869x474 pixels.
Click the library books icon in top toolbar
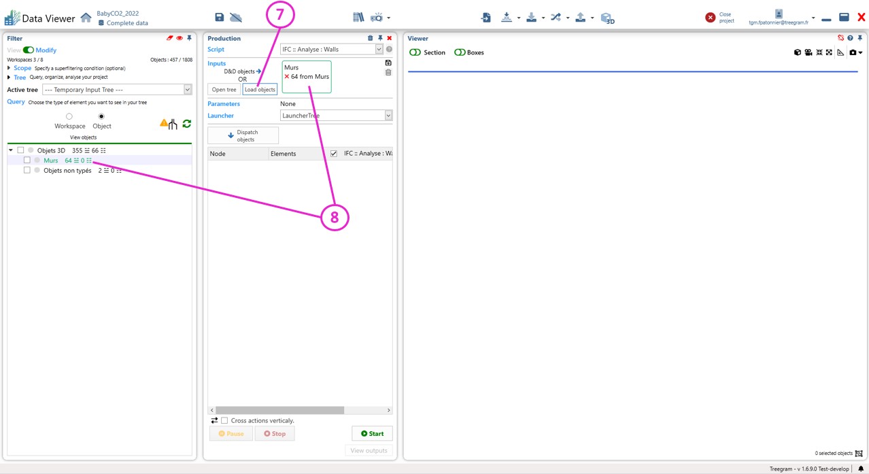358,17
